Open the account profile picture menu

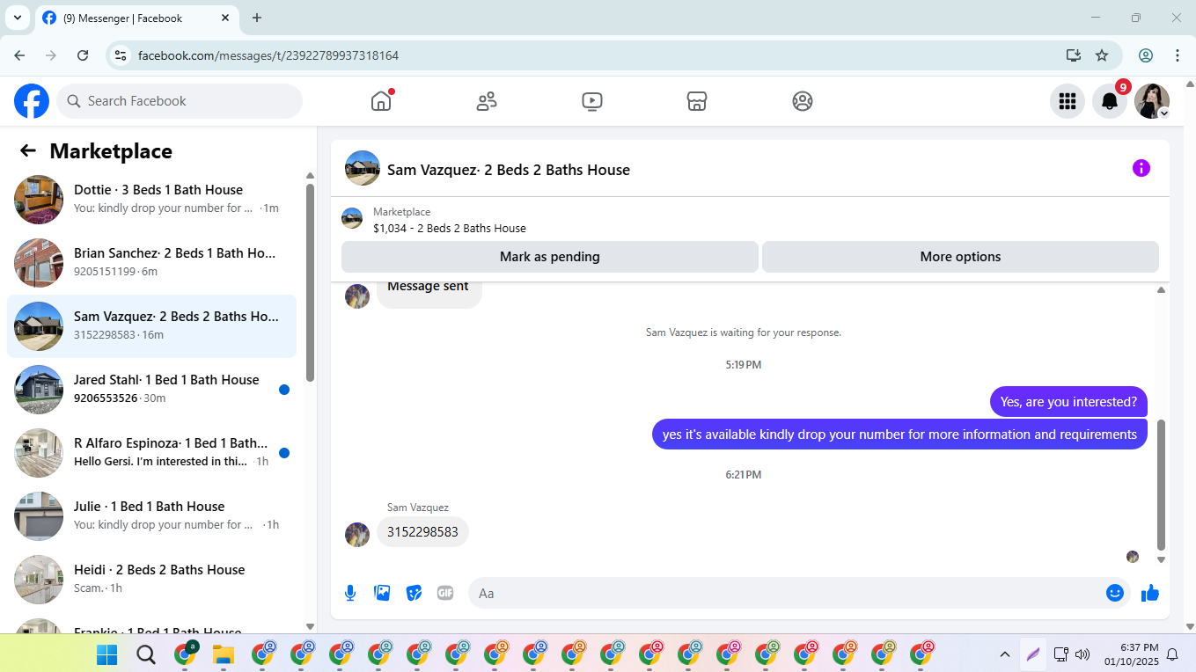[1152, 101]
